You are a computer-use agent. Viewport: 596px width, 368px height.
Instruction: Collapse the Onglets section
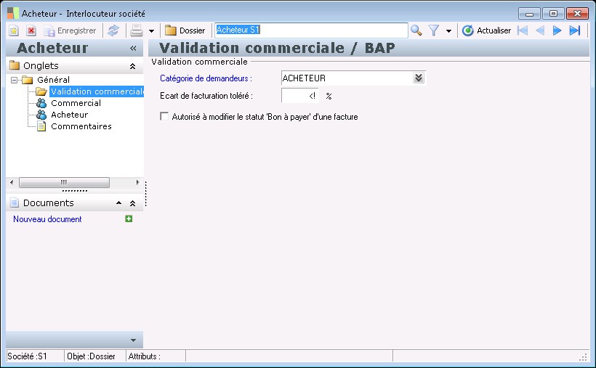[x=133, y=66]
